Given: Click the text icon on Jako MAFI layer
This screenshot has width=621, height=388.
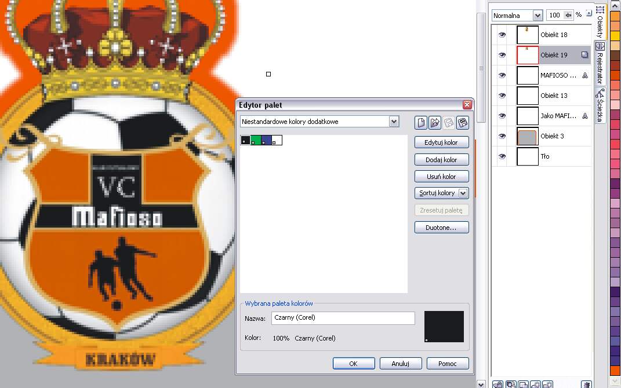Looking at the screenshot, I should click(584, 116).
